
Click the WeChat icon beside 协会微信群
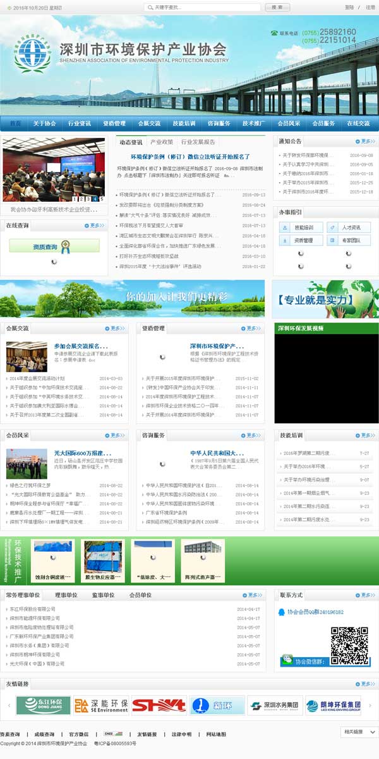(x=287, y=660)
